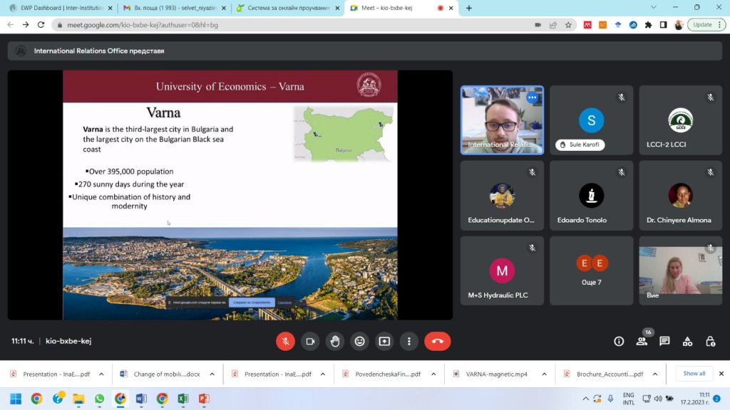Expand options for Change of mobili docx download
Viewport: 730px width, 410px height.
212,374
